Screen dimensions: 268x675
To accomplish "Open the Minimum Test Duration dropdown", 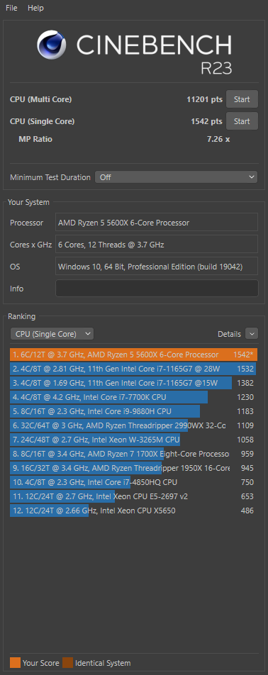I will coord(176,177).
